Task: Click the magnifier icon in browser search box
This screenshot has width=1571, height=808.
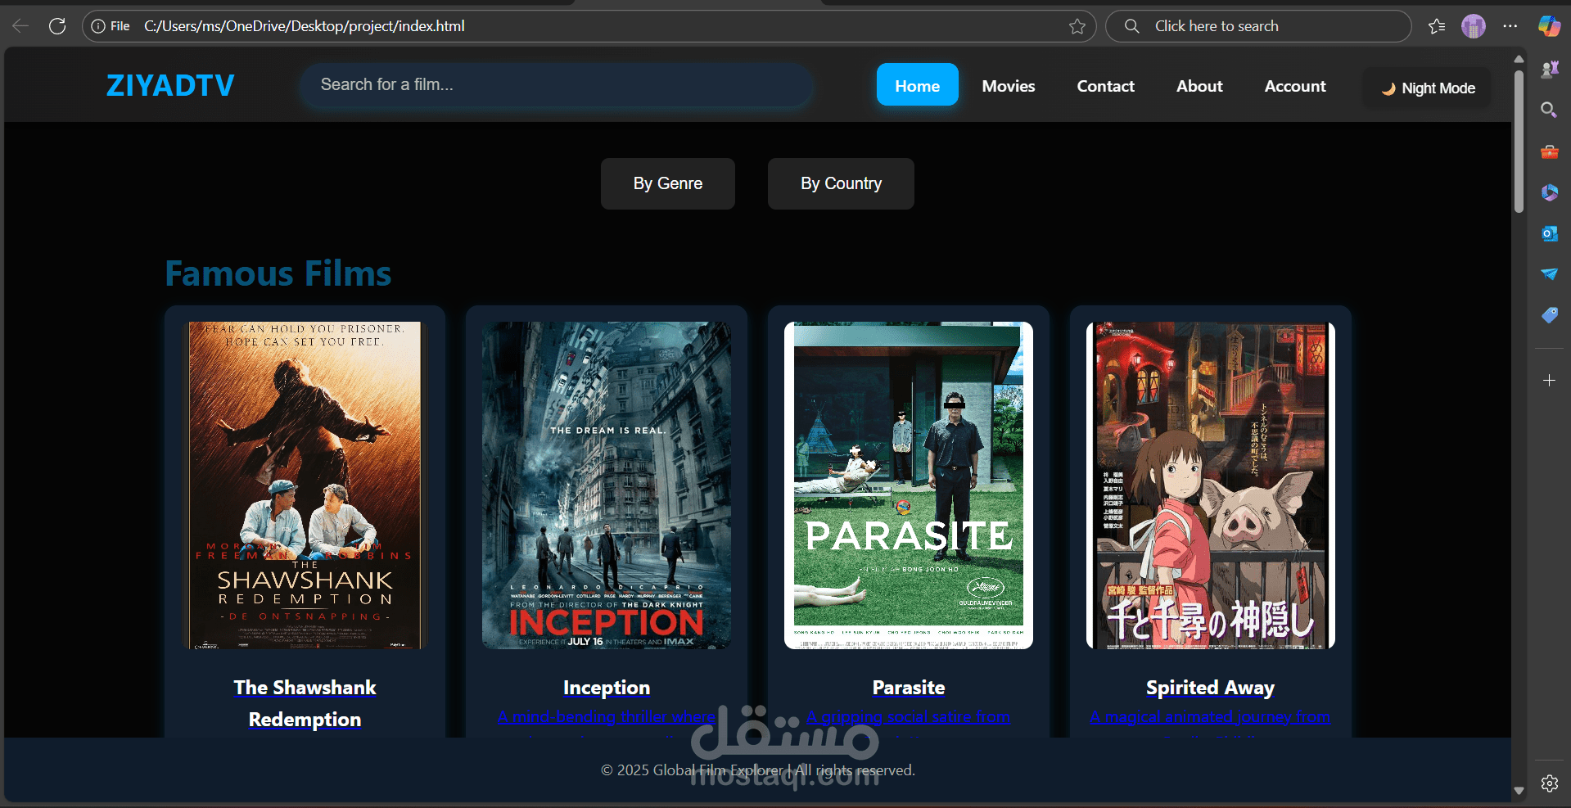Action: 1131,26
